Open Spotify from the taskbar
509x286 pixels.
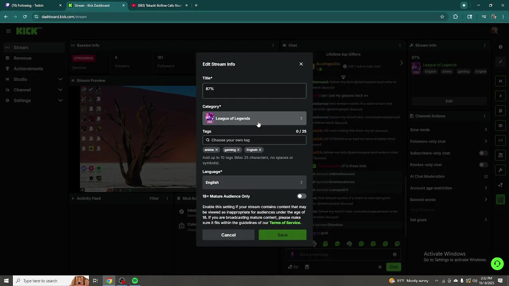(135, 281)
